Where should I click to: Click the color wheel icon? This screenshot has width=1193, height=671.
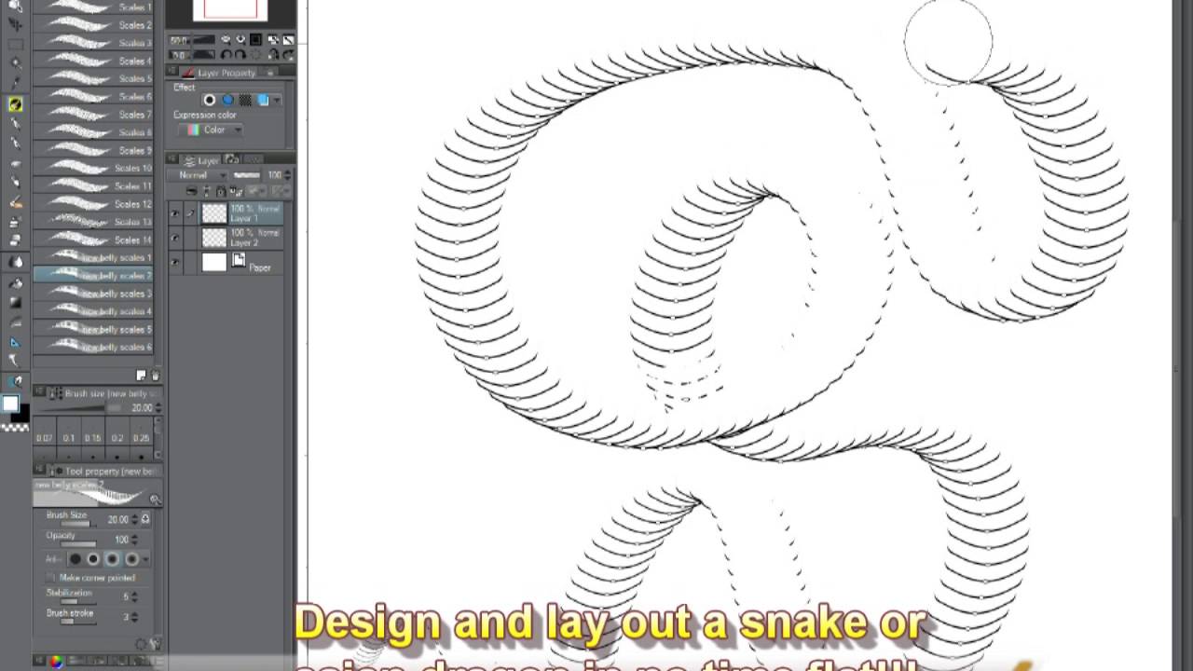tap(56, 662)
